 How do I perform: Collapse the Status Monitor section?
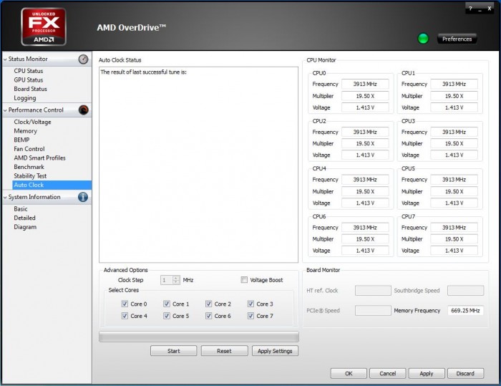point(5,59)
